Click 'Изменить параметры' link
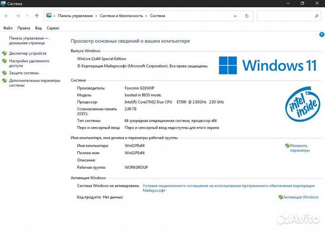This screenshot has height=230, width=325. point(299,148)
